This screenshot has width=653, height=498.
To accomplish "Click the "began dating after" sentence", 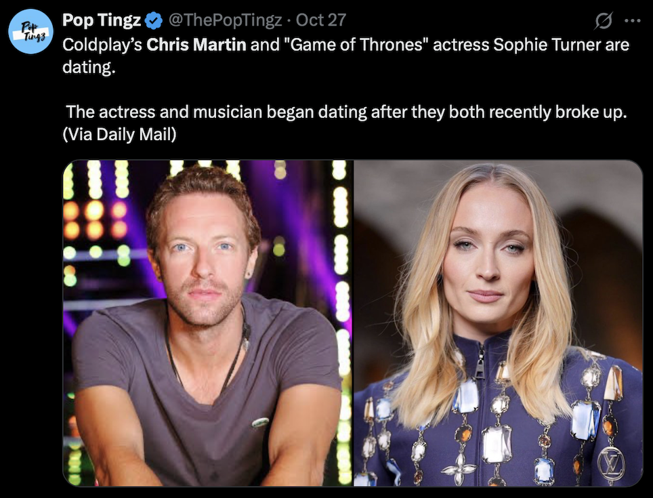I will click(346, 112).
